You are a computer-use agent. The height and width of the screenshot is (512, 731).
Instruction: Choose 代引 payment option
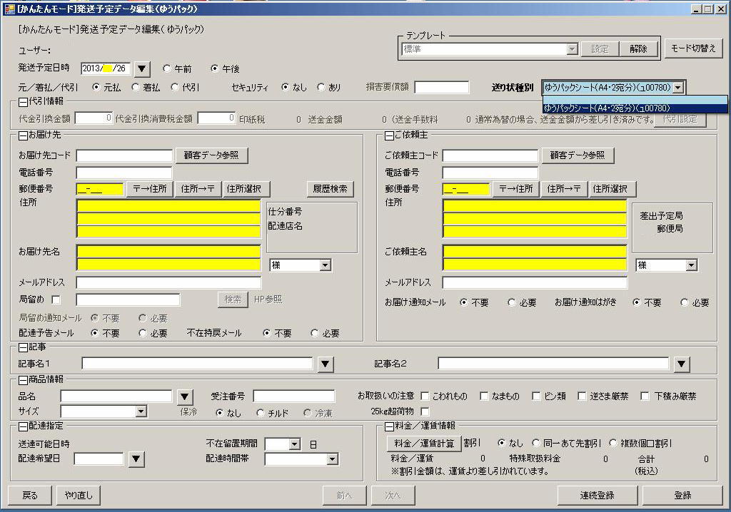175,87
